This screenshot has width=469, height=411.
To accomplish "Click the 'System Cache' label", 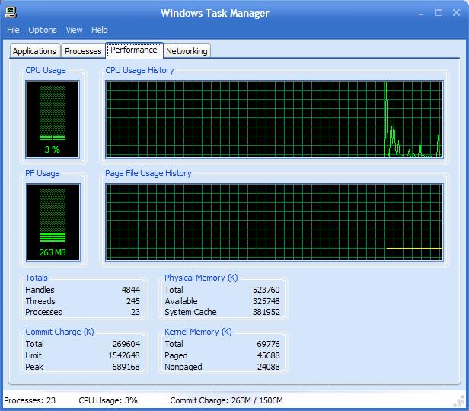I will 190,312.
